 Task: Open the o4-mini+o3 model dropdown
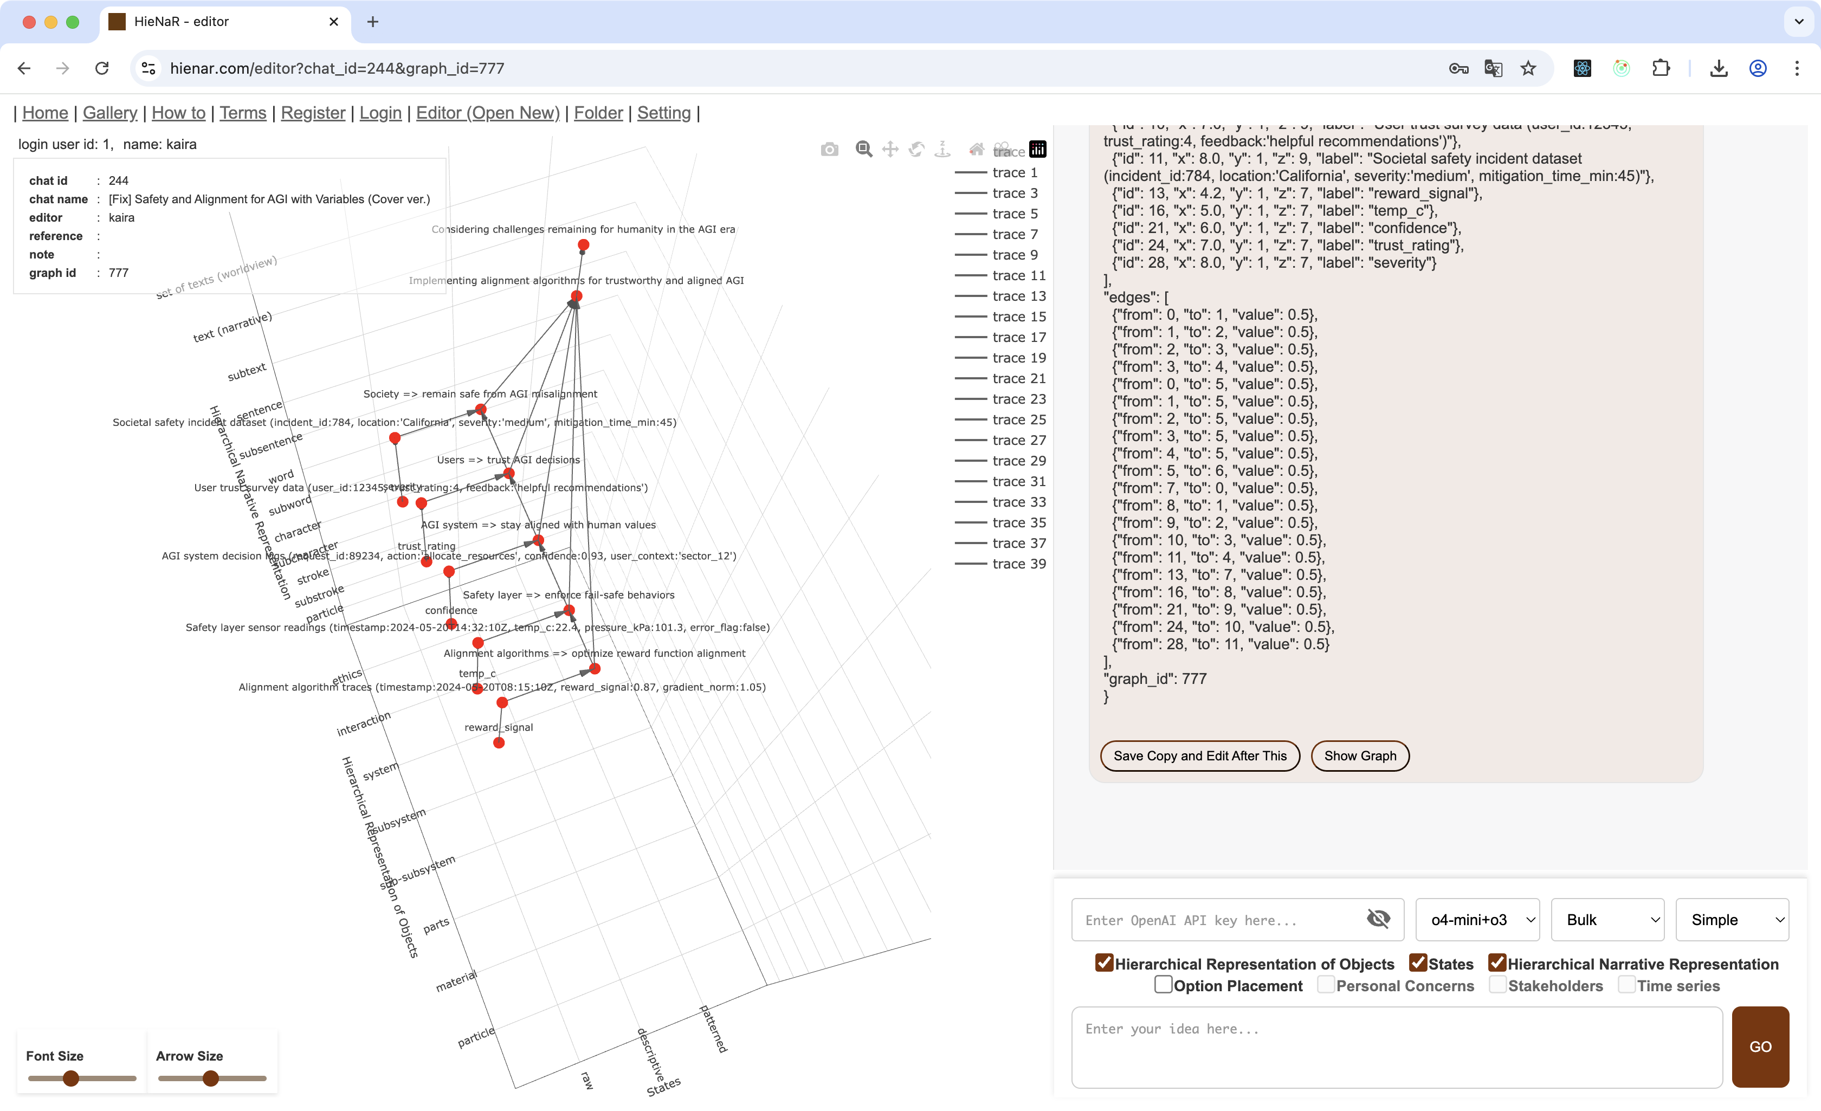(x=1477, y=920)
